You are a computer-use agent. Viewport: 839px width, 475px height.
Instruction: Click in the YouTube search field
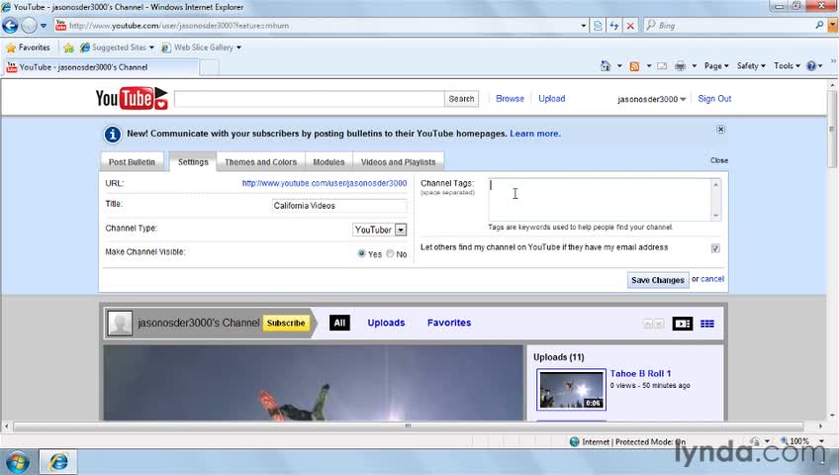[310, 99]
